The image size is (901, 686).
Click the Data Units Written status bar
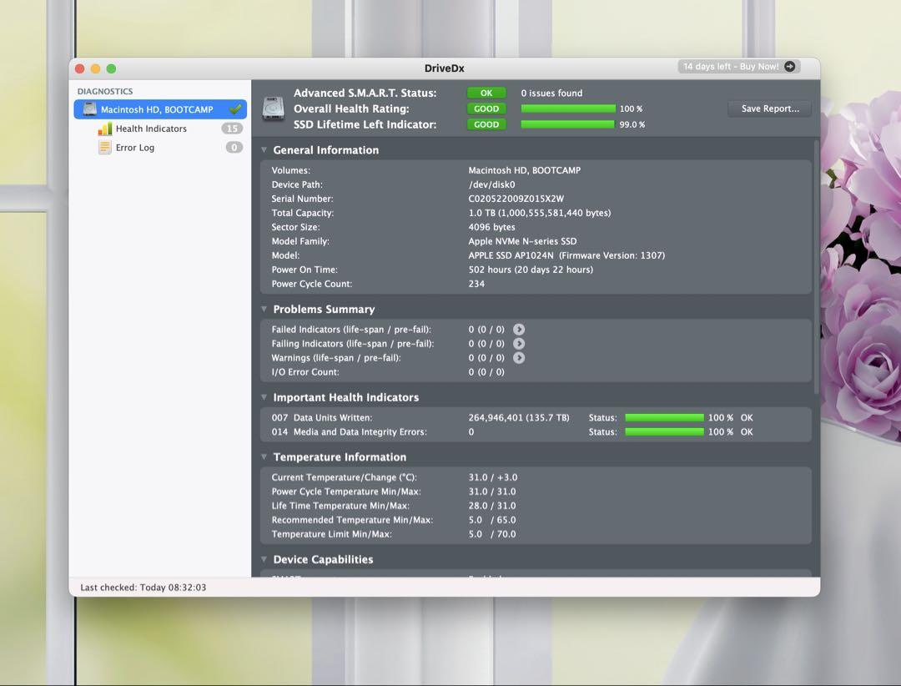[664, 418]
